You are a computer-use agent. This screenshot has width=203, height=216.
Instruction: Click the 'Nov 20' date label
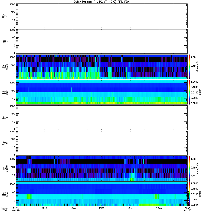(187, 210)
